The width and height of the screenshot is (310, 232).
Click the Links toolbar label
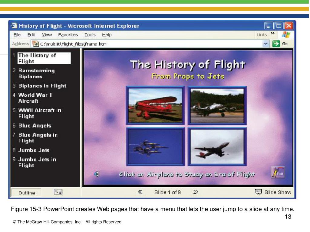click(x=262, y=35)
